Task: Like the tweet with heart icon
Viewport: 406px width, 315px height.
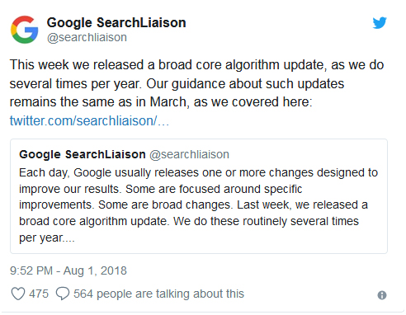Action: click(18, 294)
